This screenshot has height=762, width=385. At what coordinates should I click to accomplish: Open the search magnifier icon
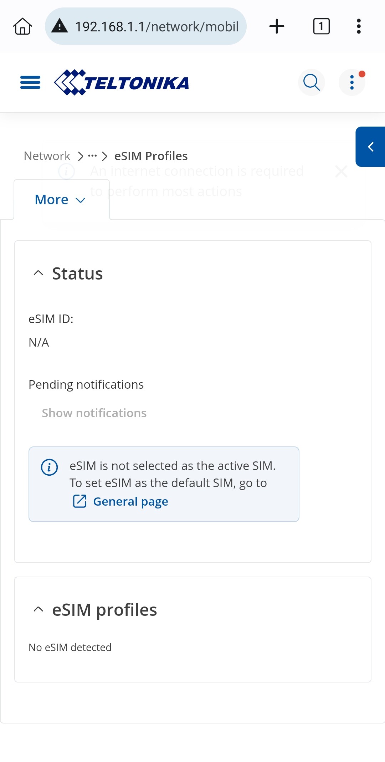pyautogui.click(x=312, y=83)
